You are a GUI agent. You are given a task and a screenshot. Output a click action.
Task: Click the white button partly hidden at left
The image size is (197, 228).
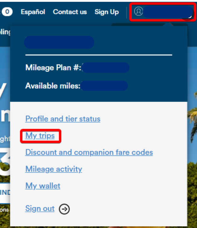pyautogui.click(x=5, y=193)
